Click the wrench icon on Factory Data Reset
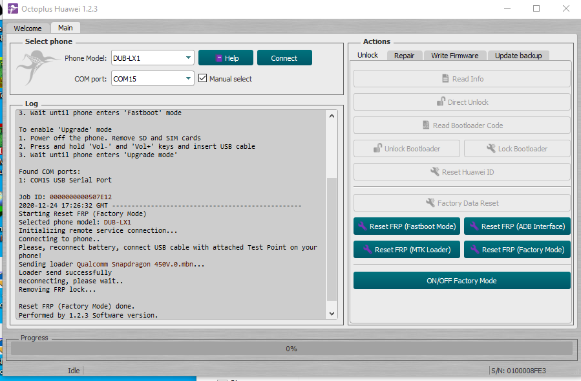581x381 pixels. pos(430,202)
